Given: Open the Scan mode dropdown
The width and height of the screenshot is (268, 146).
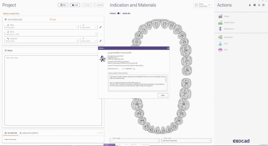Looking at the screenshot, I should [x=186, y=141].
